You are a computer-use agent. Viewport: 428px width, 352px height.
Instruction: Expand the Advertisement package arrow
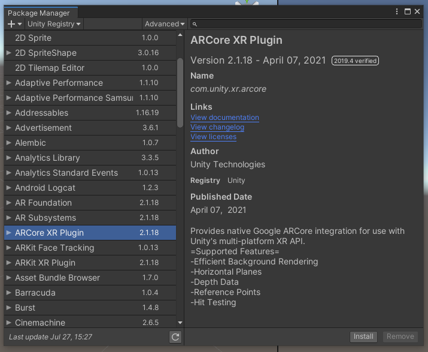click(x=9, y=128)
